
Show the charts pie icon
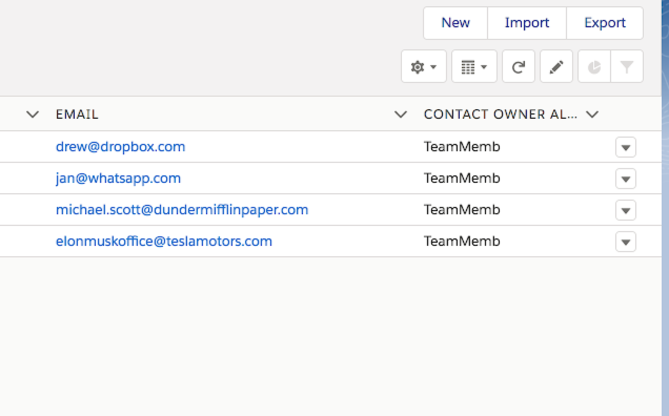594,67
